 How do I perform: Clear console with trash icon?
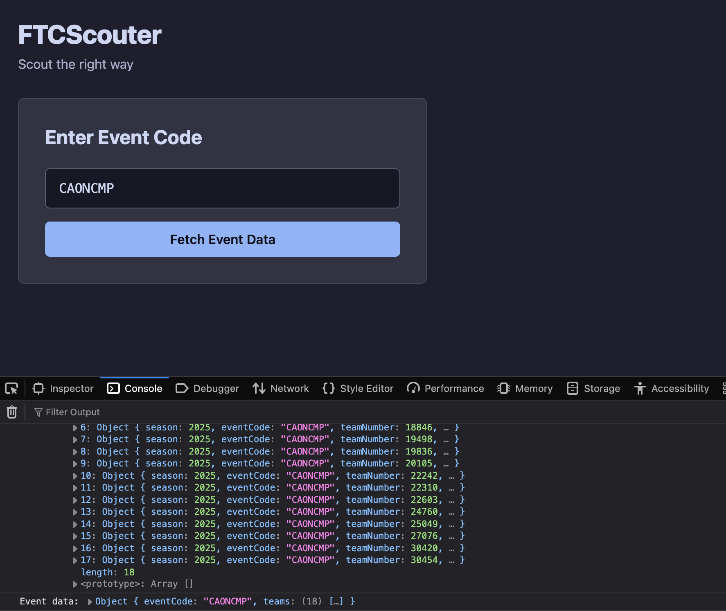tap(12, 412)
